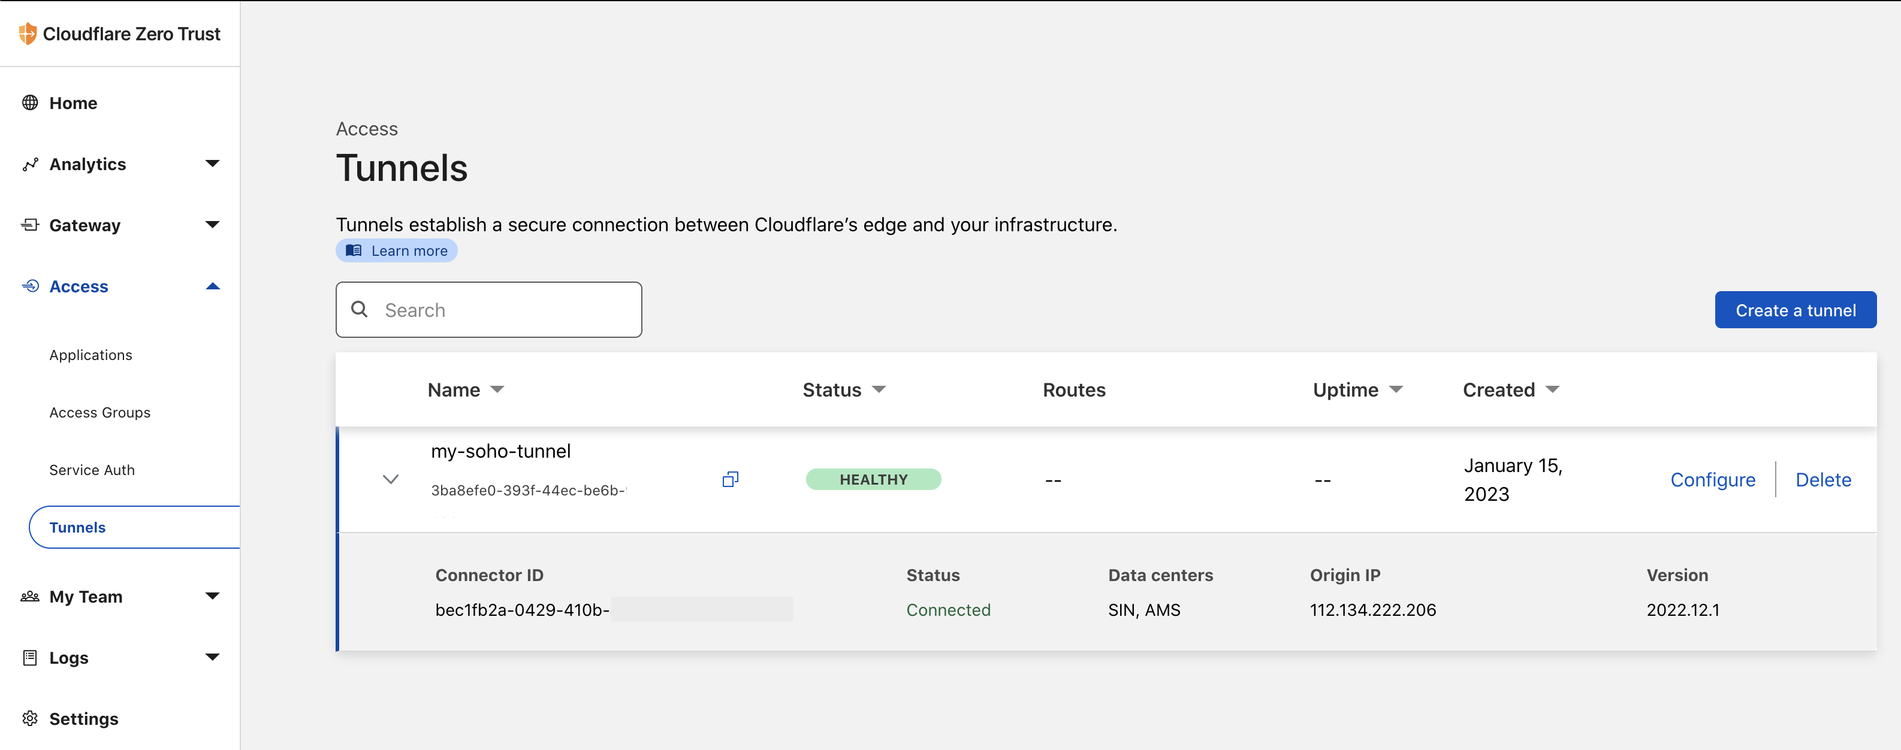This screenshot has height=750, width=1901.
Task: Click the January 15, 2023 created date
Action: point(1513,479)
